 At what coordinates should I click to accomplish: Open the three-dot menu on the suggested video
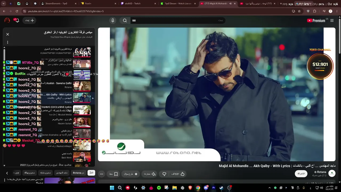(5, 180)
